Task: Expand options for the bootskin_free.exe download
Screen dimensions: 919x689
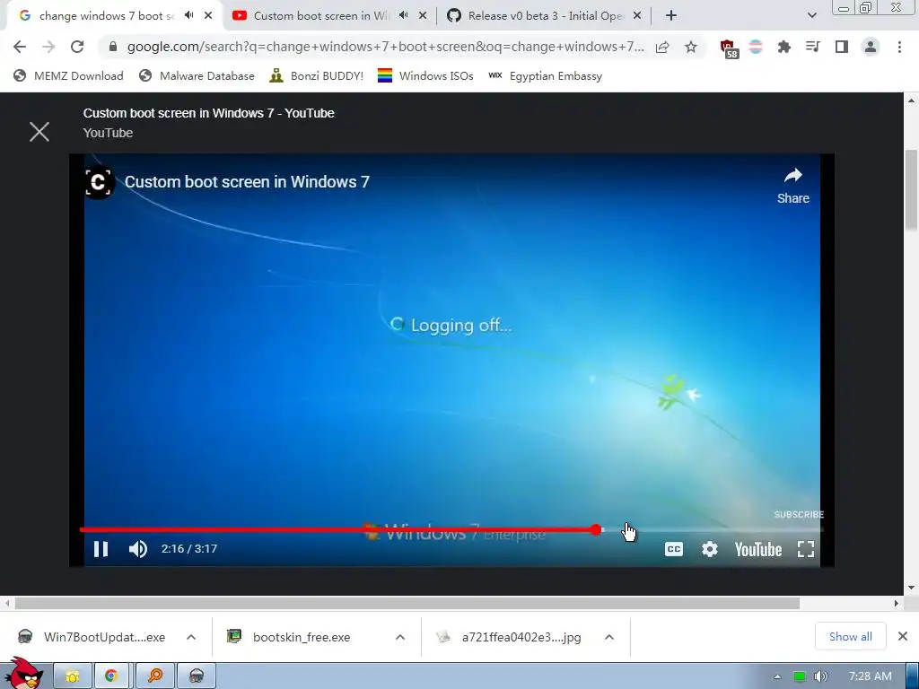Action: [x=400, y=637]
